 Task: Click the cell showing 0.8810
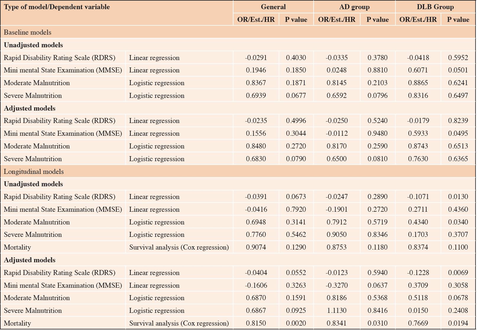pyautogui.click(x=377, y=70)
